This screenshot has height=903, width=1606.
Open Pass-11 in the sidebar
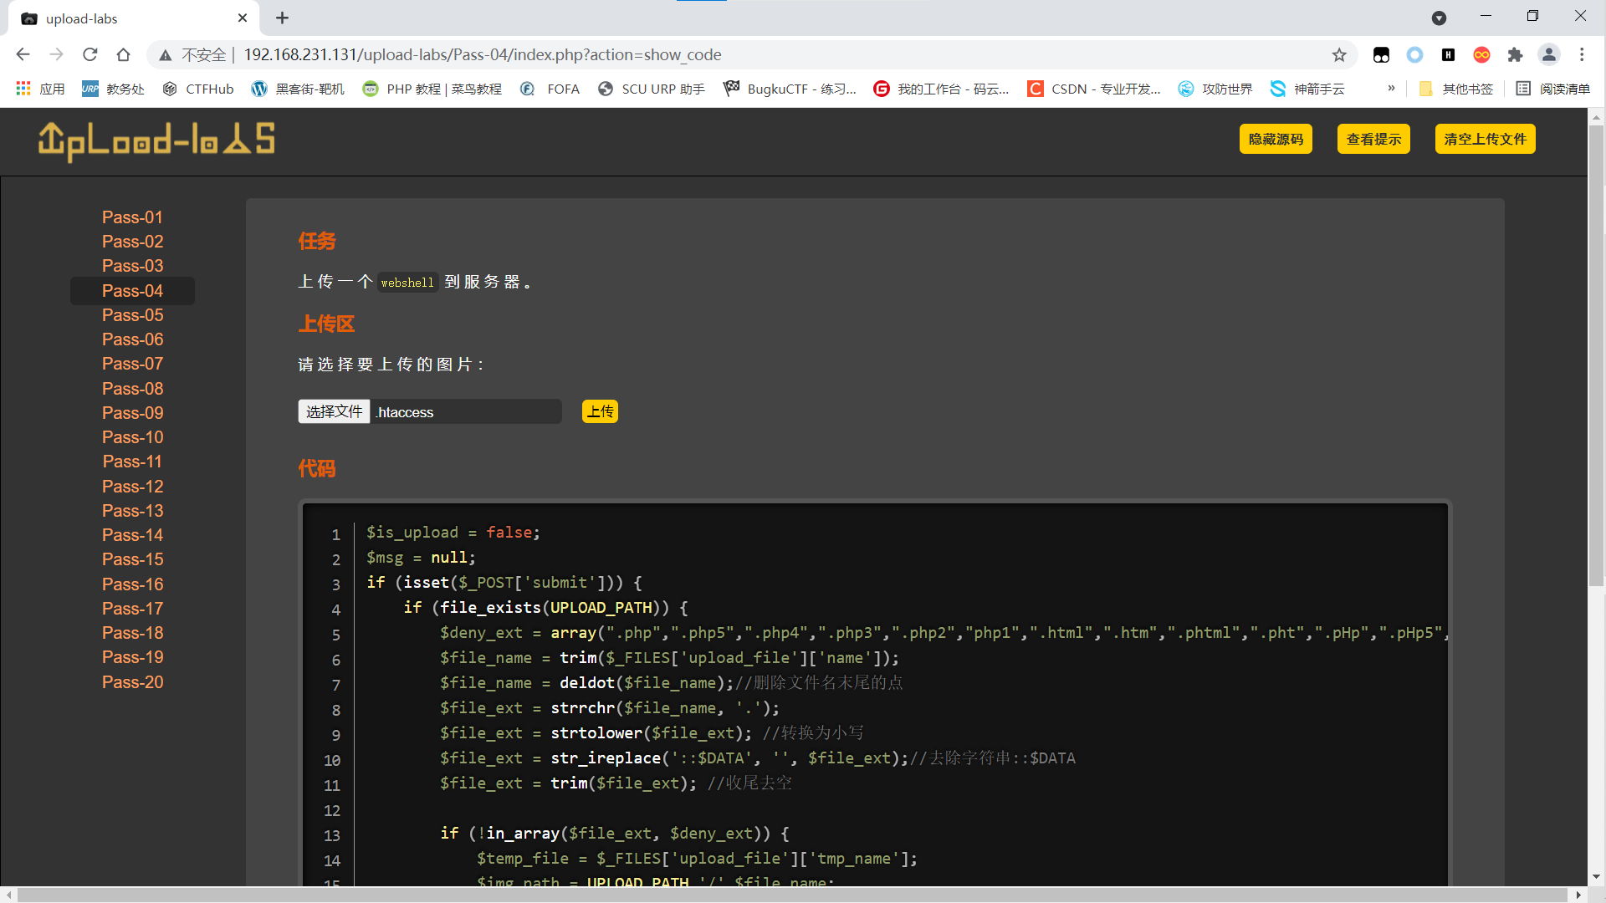pyautogui.click(x=132, y=462)
